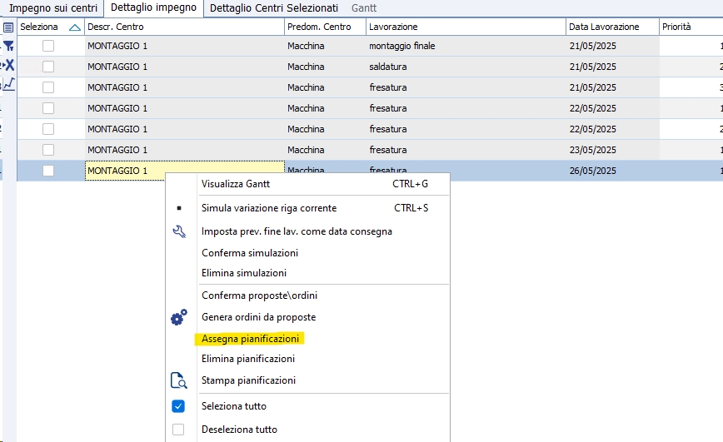This screenshot has height=442, width=723.
Task: Click the filter funnel icon in left strip
Action: 8,46
